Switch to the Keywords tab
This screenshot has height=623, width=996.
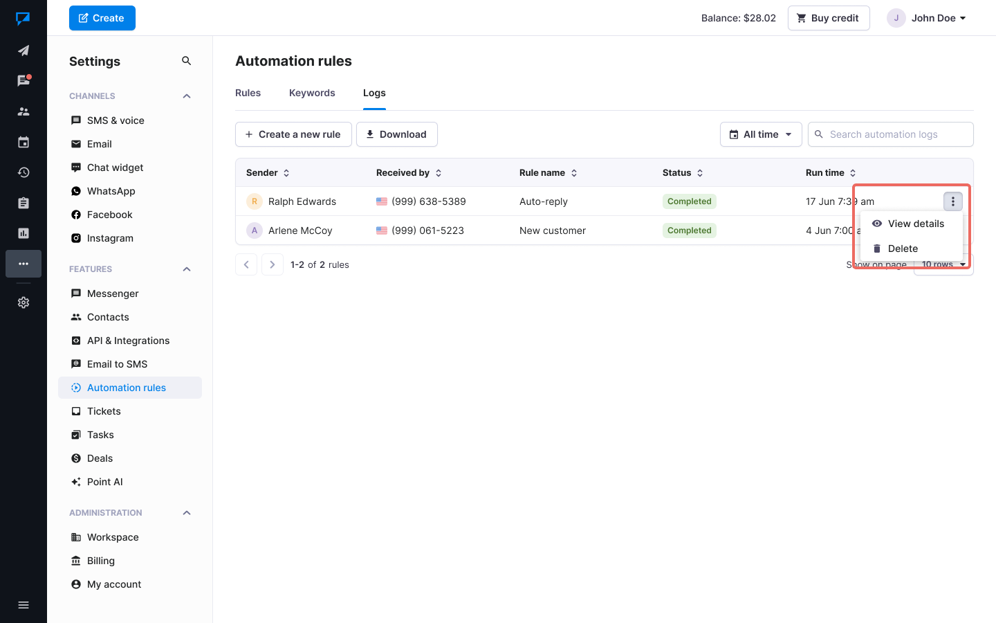coord(312,93)
